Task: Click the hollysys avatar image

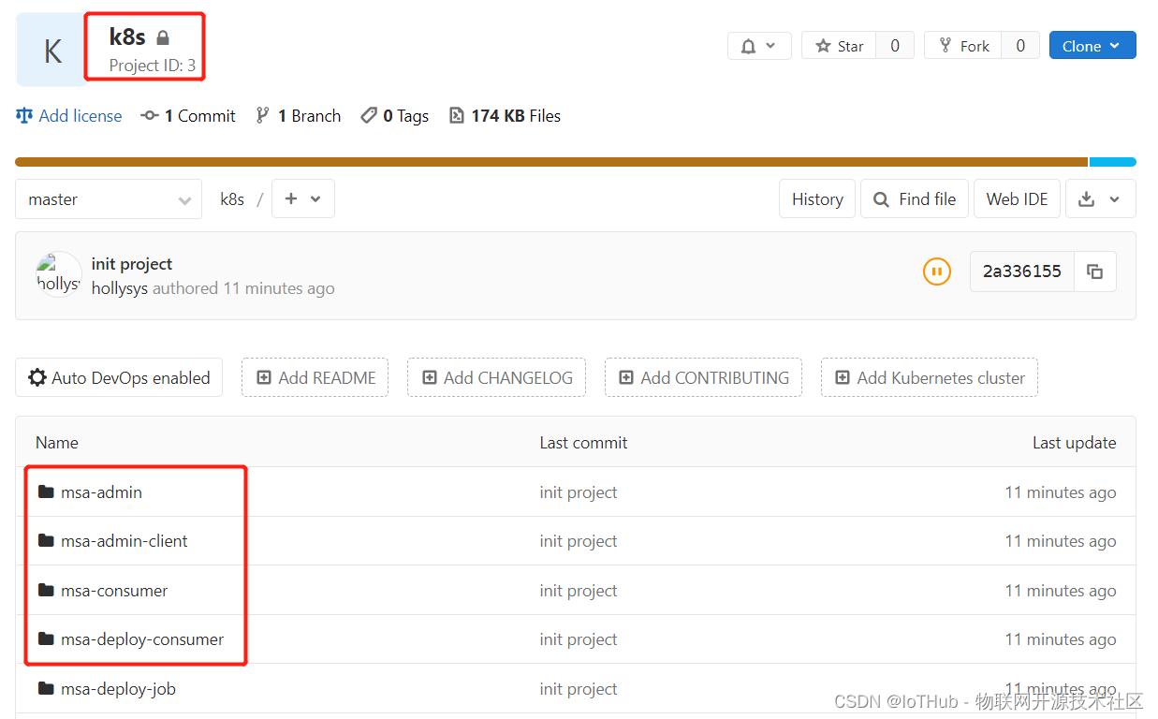Action: [58, 275]
